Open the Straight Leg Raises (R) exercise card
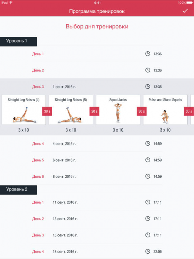 [71, 110]
